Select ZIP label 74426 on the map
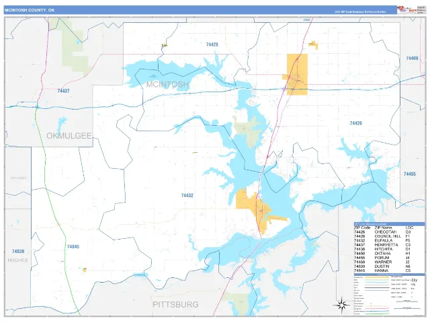This screenshot has height=323, width=430. pyautogui.click(x=355, y=123)
